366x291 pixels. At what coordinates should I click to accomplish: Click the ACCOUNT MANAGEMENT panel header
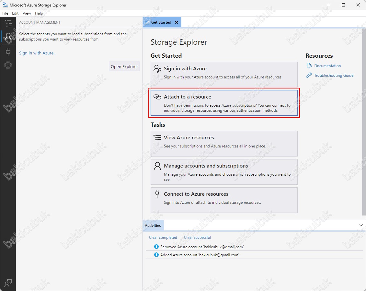(40, 22)
